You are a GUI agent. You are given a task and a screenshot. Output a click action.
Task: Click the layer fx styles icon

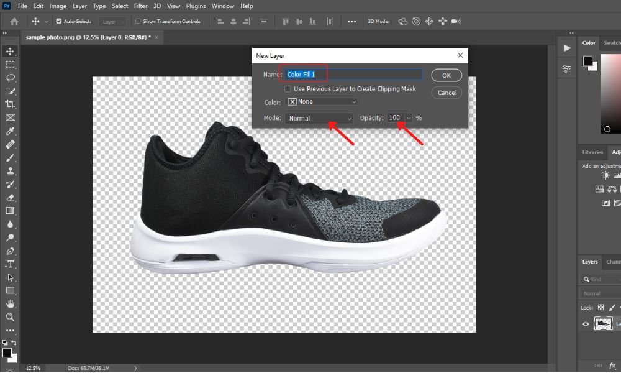(613, 366)
